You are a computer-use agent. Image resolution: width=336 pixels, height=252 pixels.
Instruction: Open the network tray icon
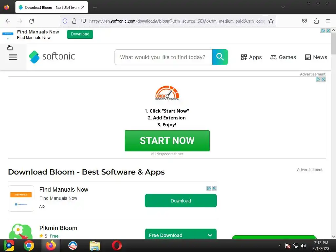click(x=296, y=246)
